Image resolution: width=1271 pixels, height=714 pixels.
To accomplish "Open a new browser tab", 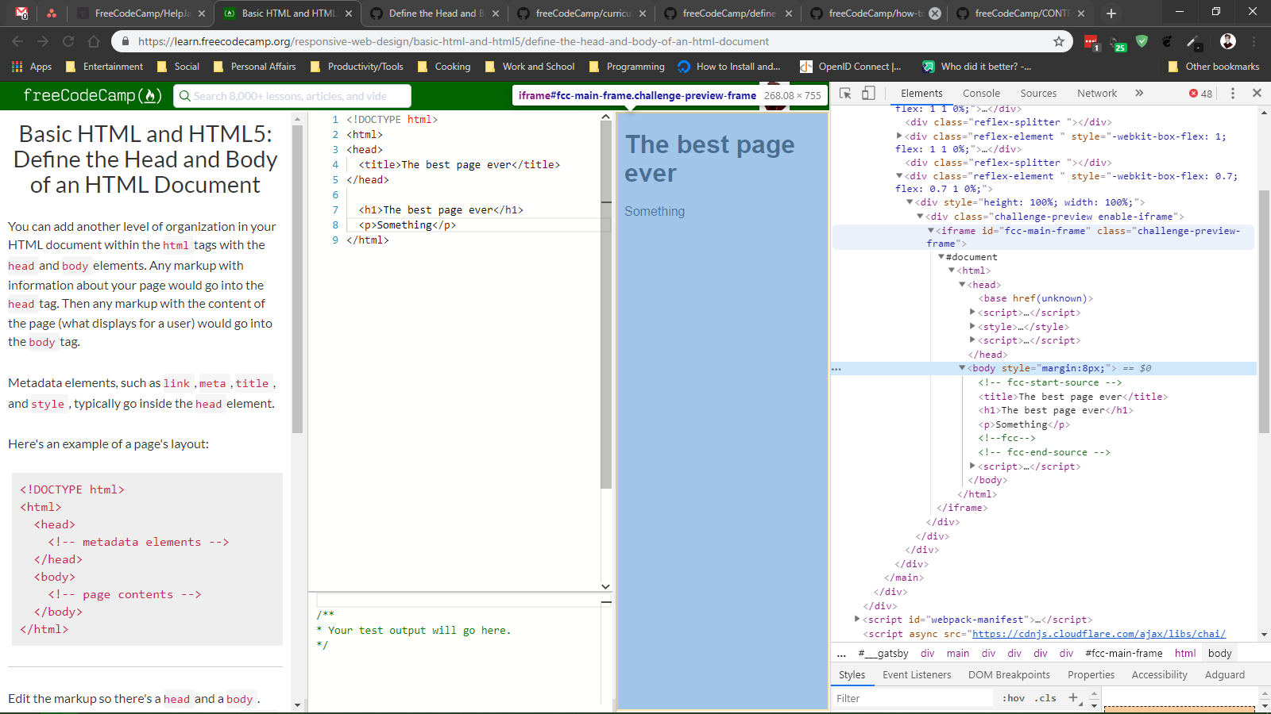I will (1111, 13).
